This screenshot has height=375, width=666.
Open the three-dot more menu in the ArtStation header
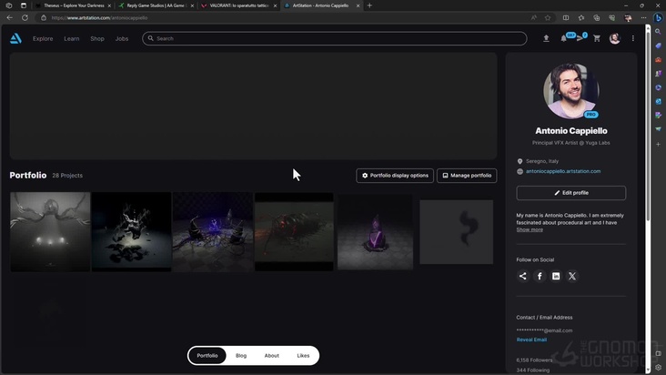[x=633, y=38]
